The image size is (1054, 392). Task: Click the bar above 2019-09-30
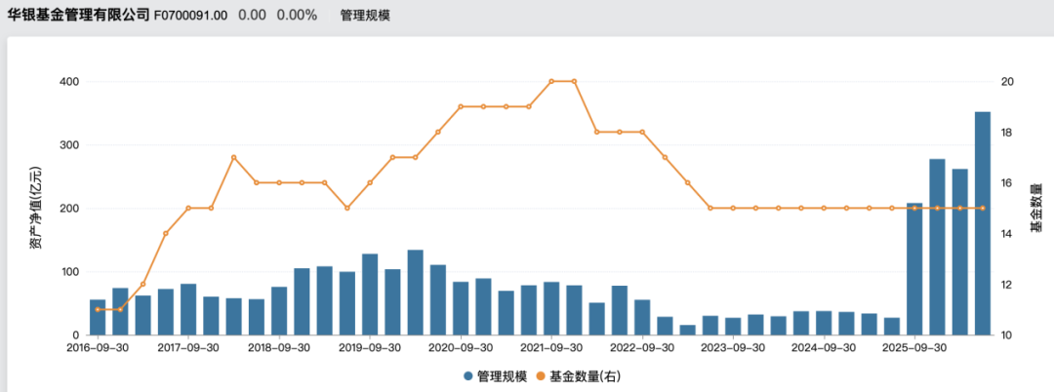point(370,294)
